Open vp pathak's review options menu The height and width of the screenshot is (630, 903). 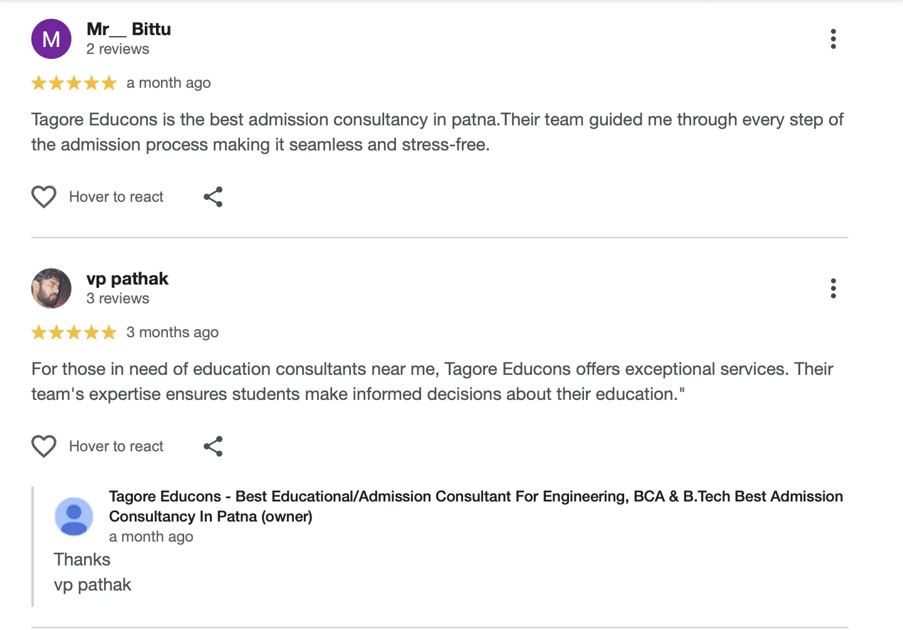click(833, 288)
